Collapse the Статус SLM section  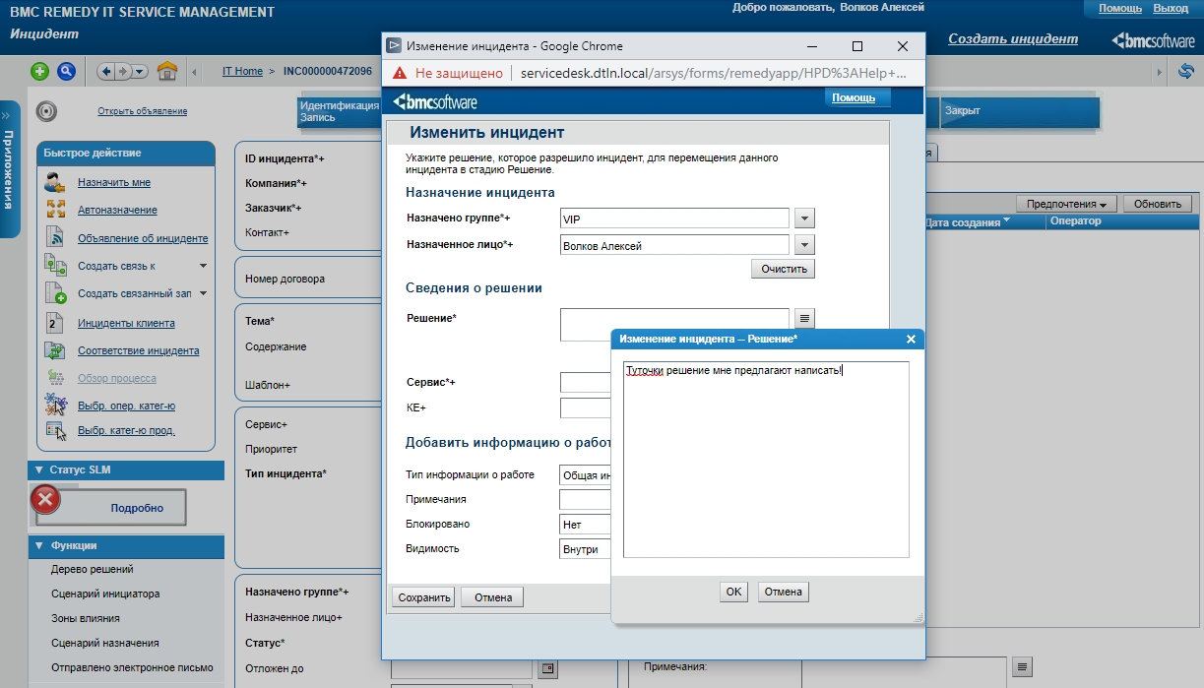point(40,469)
